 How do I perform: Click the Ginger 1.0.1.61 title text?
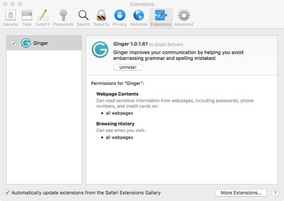pos(131,44)
